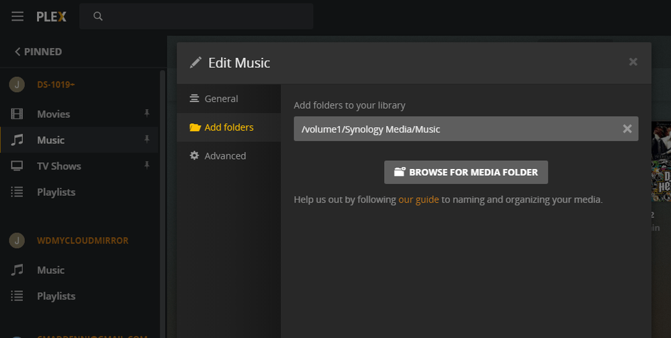Click the Plex logo
This screenshot has width=671, height=338.
pyautogui.click(x=51, y=16)
